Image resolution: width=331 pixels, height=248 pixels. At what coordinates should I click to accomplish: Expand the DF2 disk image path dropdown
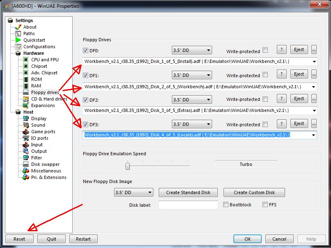pyautogui.click(x=314, y=110)
